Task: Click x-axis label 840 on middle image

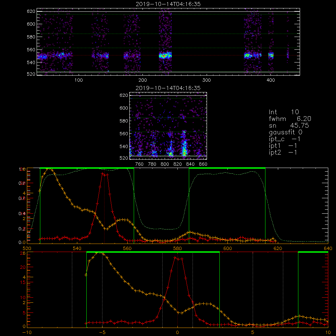Action: tap(190, 164)
